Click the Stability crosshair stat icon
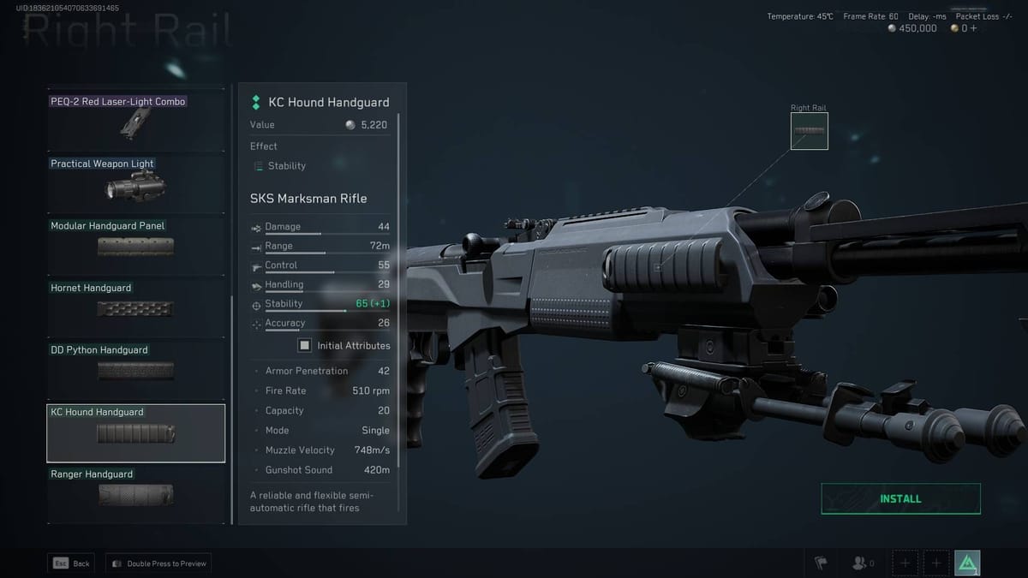Image resolution: width=1028 pixels, height=578 pixels. (x=256, y=303)
